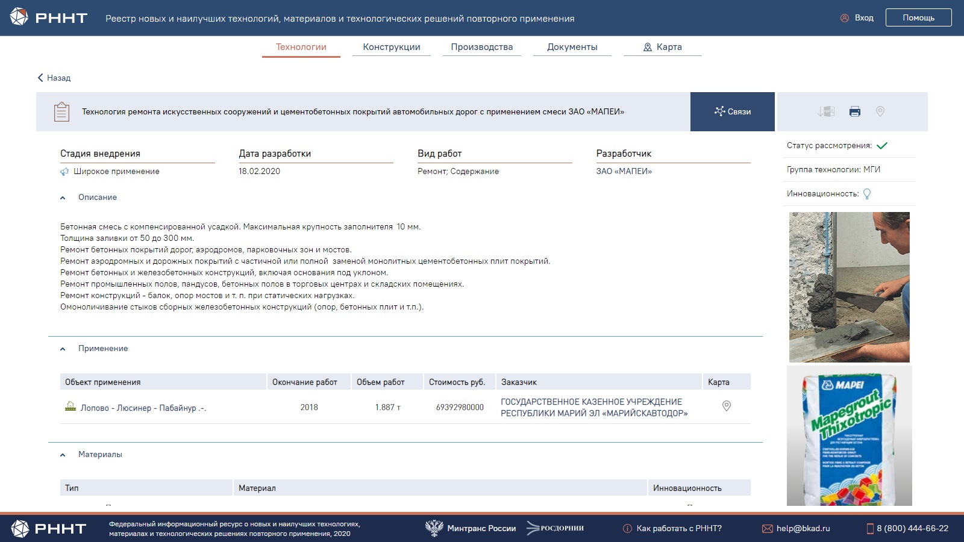The image size is (964, 542).
Task: Collapse the Материалы section
Action: click(91, 455)
